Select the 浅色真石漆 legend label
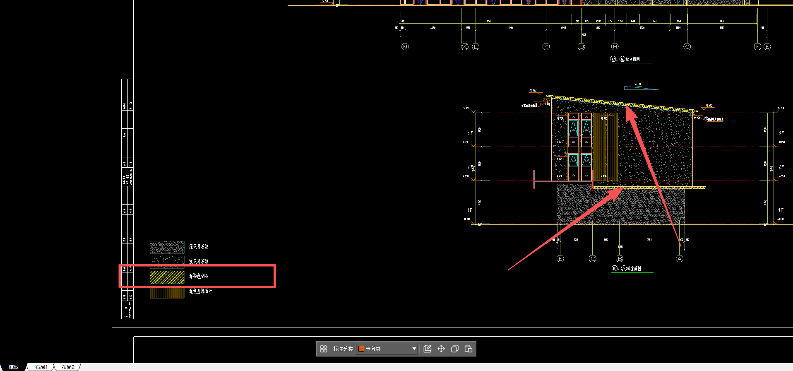This screenshot has height=371, width=793. tap(199, 261)
